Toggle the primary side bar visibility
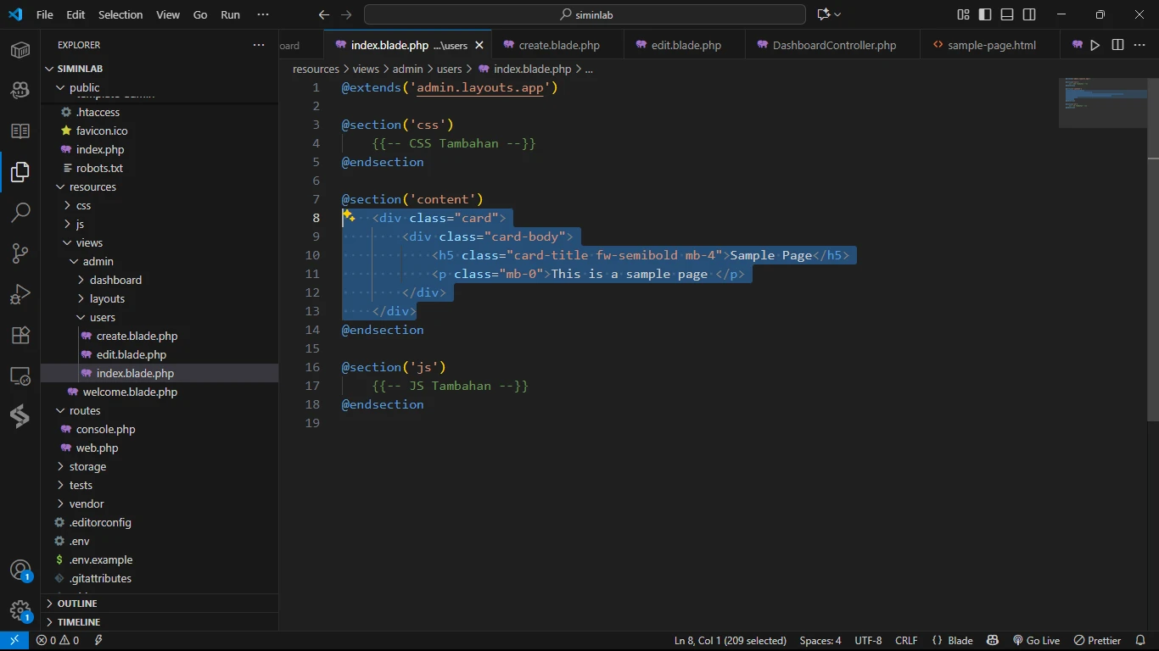This screenshot has width=1159, height=651. 985,14
